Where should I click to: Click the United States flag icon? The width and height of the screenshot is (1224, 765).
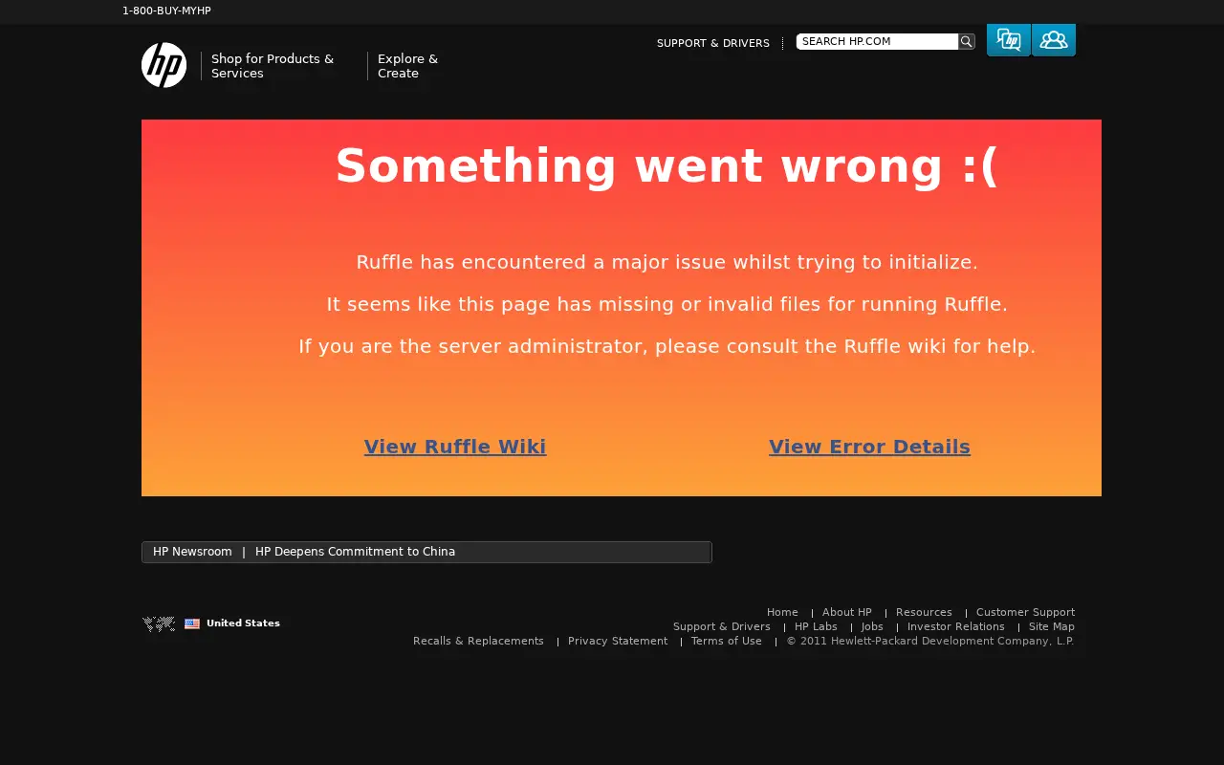pos(192,623)
